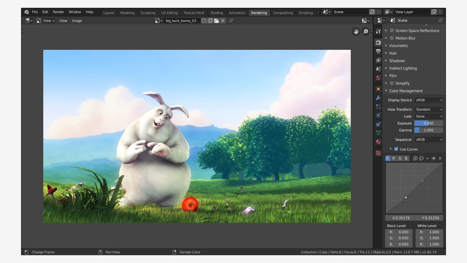Switch to the Layout workspace tab

[x=109, y=13]
